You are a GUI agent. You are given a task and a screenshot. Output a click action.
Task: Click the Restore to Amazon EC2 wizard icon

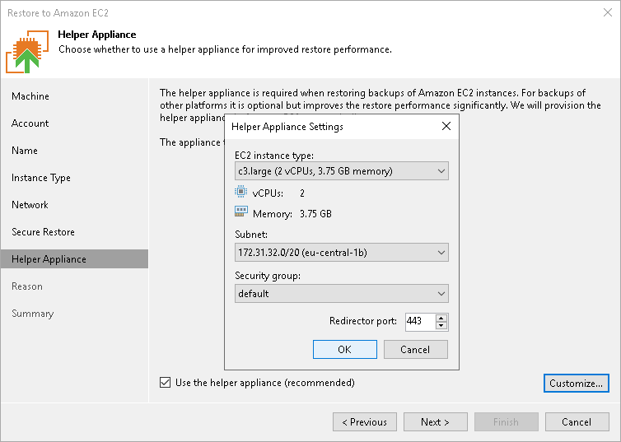coord(27,51)
